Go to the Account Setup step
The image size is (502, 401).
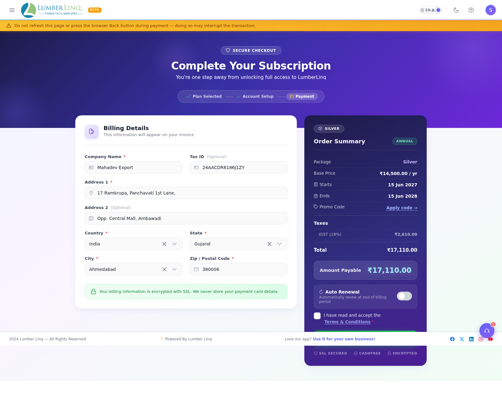click(x=255, y=96)
